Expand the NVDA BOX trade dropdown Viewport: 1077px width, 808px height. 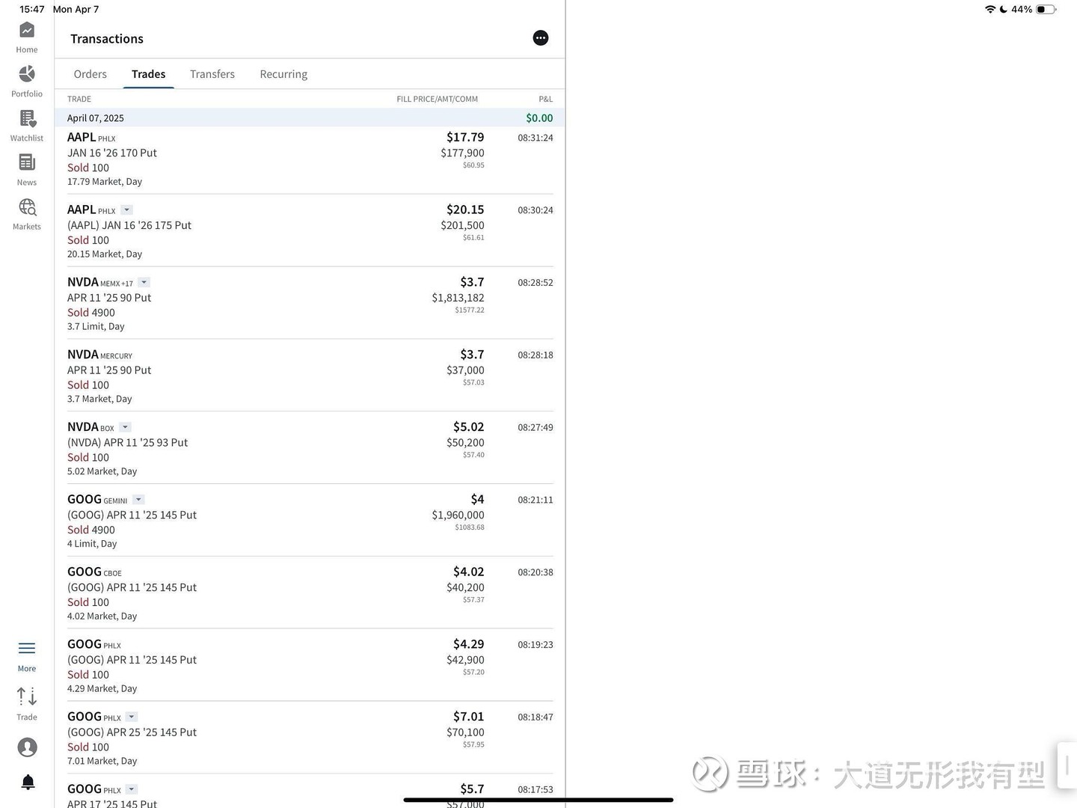pos(126,427)
